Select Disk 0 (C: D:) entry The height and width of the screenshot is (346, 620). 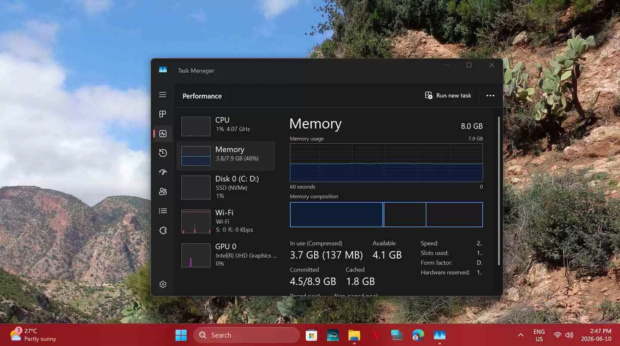pyautogui.click(x=226, y=187)
